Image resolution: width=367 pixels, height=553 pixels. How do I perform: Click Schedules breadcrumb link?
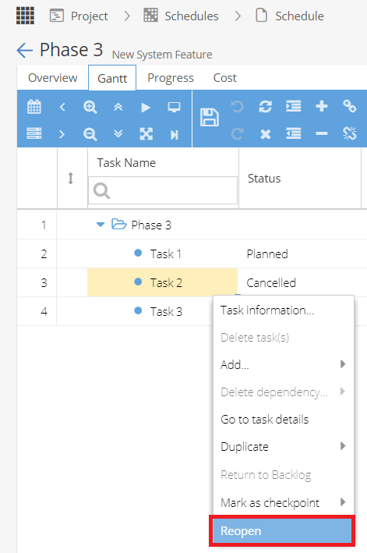[x=192, y=16]
